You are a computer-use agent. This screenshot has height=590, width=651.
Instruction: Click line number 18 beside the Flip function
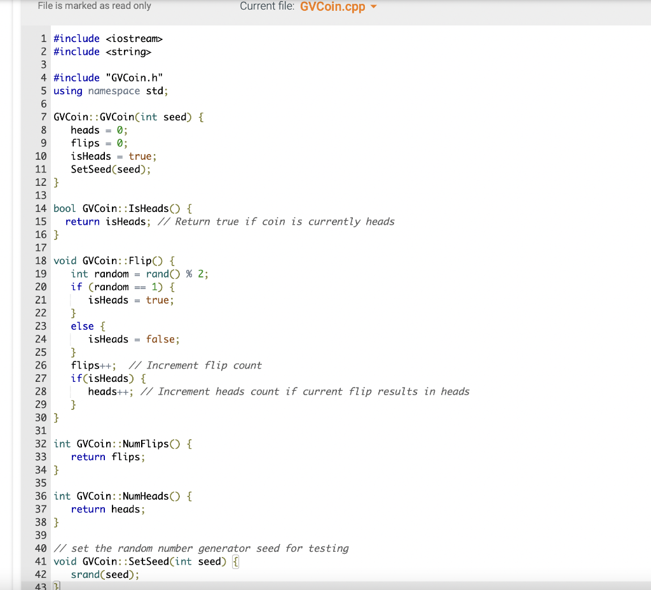pos(41,260)
